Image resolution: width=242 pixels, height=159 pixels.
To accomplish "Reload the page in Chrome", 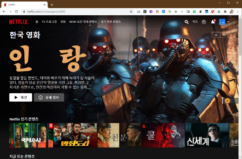I will 16,11.
